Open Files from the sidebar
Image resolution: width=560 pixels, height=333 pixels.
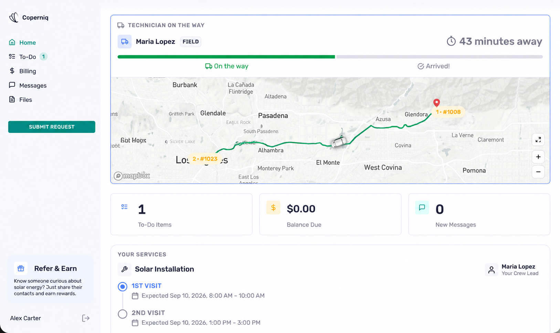pos(20,100)
